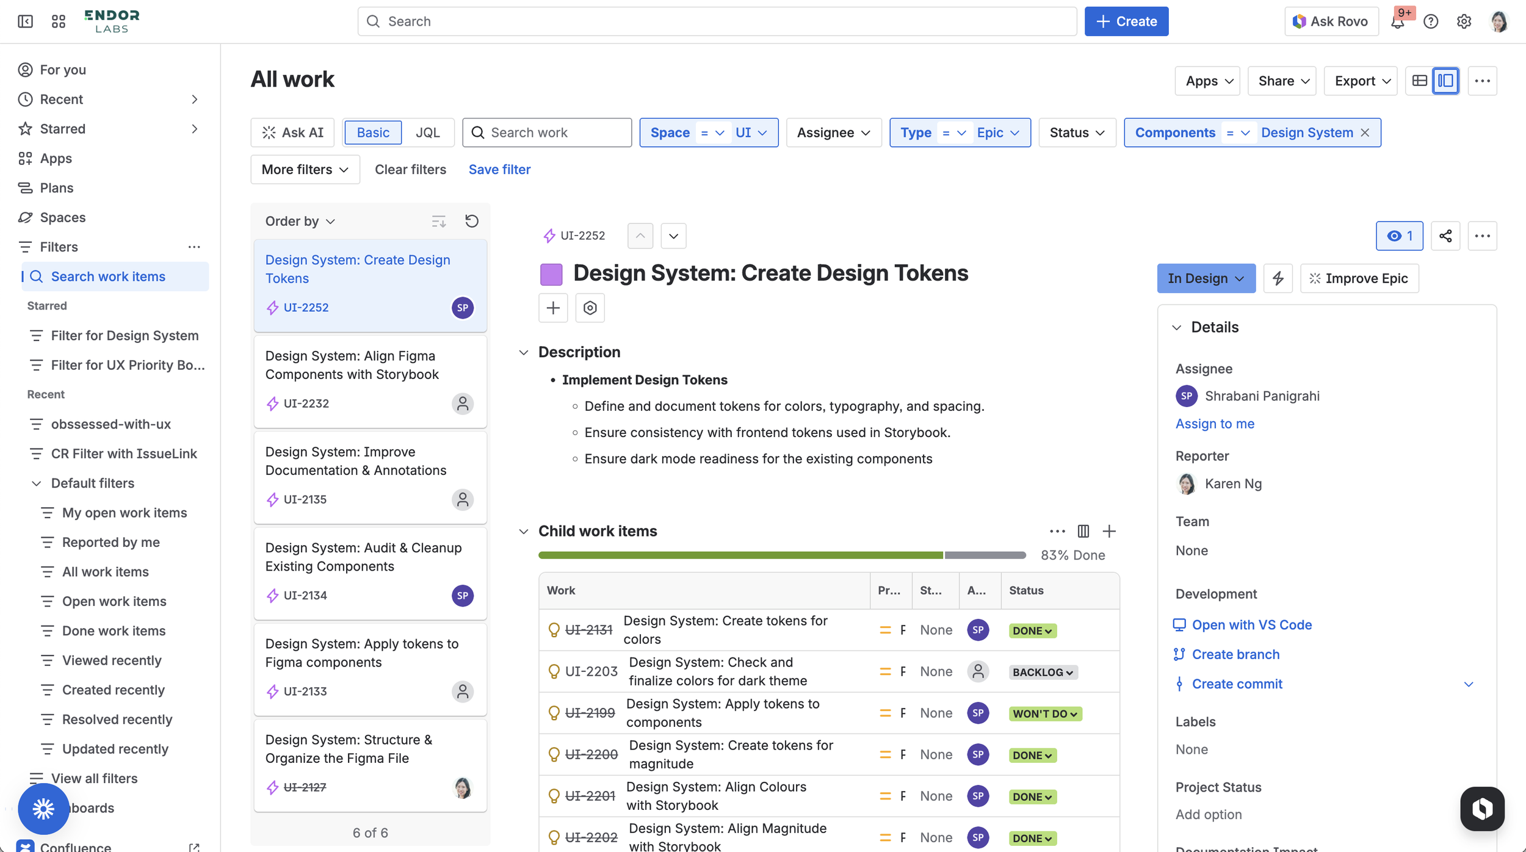Viewport: 1526px width, 852px height.
Task: Toggle the watch eye button
Action: [1399, 236]
